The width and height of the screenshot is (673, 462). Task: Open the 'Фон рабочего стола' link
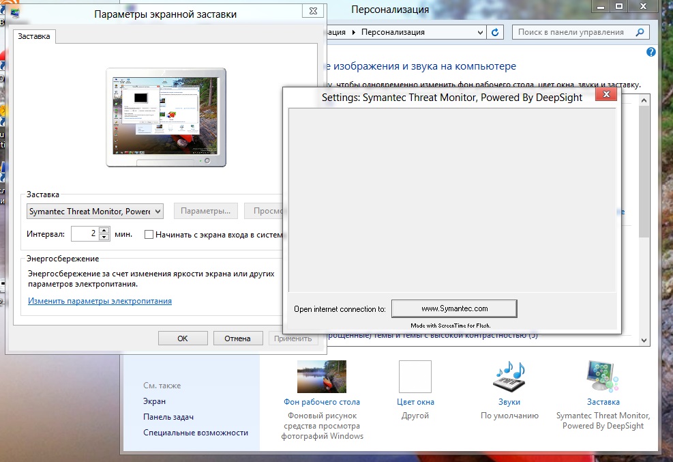322,402
